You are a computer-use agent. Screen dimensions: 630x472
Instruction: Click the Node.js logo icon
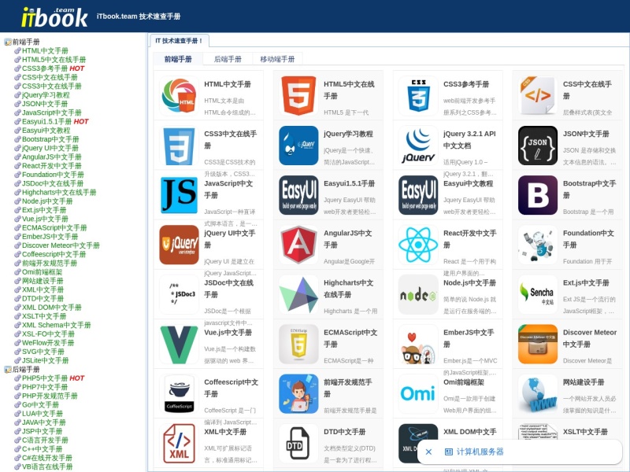[x=418, y=294]
